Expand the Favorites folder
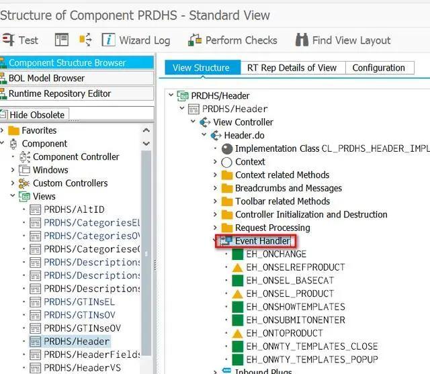The image size is (430, 374). pos(2,130)
